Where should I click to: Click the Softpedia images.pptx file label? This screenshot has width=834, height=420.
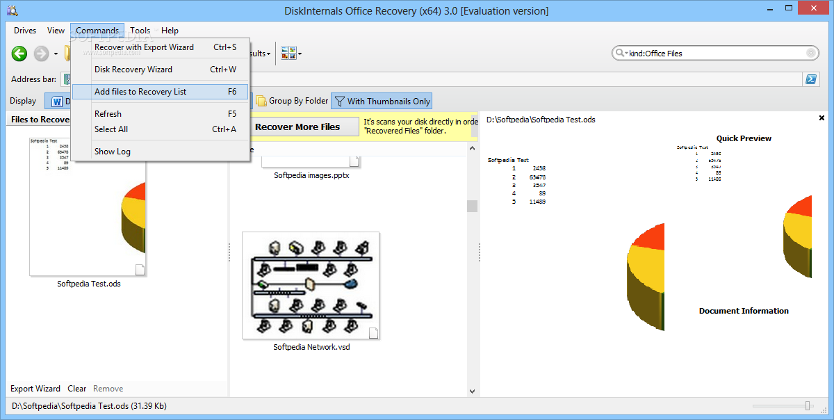311,176
